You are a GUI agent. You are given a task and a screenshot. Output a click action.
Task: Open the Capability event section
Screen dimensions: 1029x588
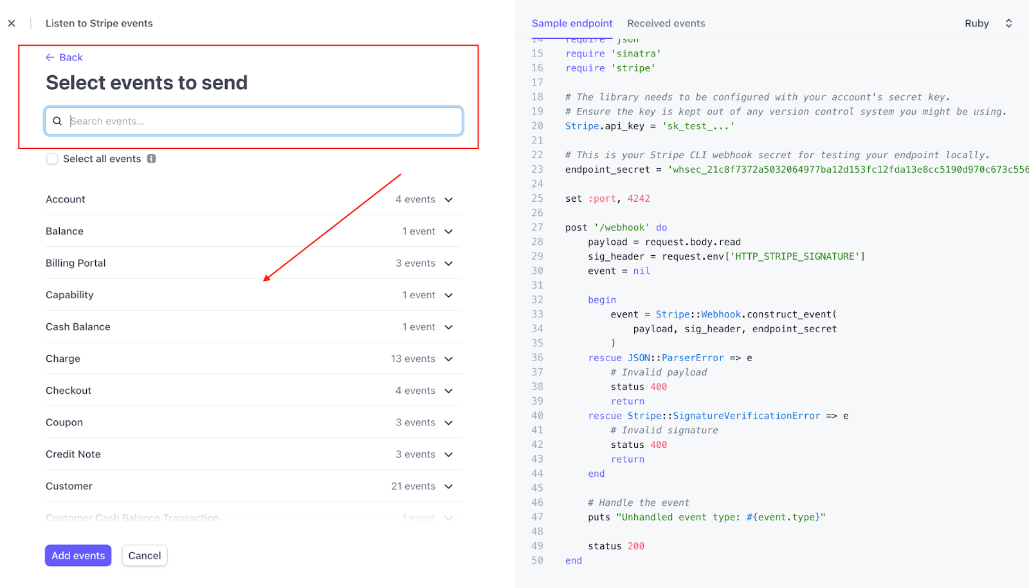coord(448,295)
